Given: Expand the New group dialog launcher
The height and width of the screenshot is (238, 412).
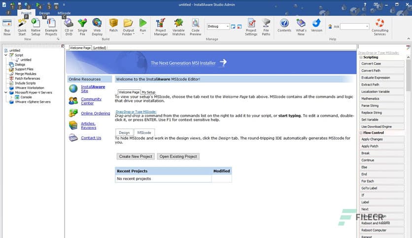Looking at the screenshot, I should point(58,39).
